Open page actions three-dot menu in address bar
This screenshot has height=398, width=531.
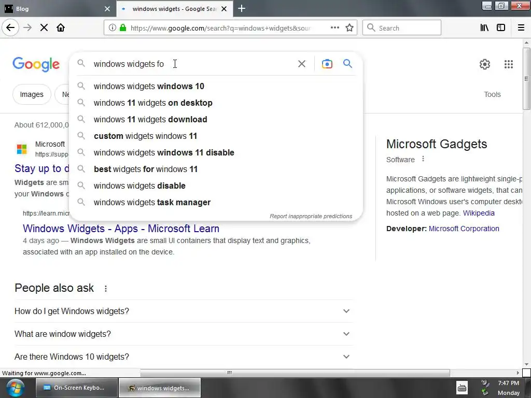click(334, 28)
